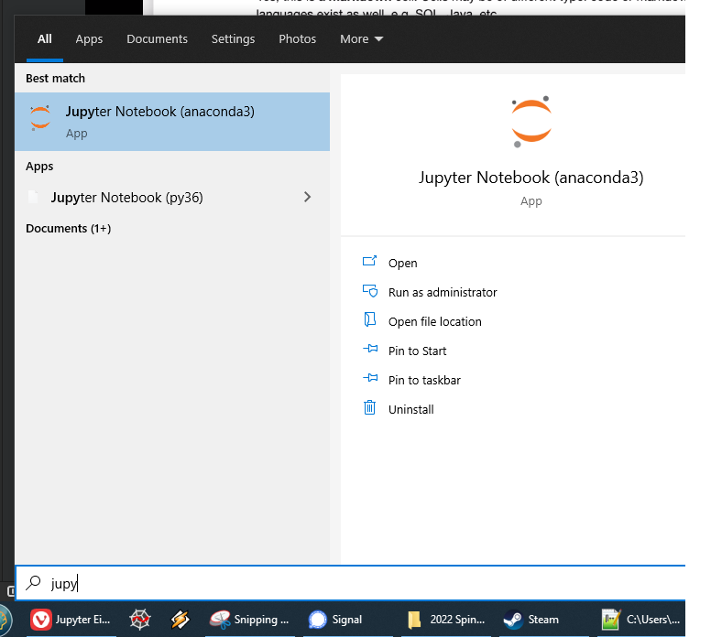Switch to the All search tab
The width and height of the screenshot is (711, 637).
tap(44, 39)
